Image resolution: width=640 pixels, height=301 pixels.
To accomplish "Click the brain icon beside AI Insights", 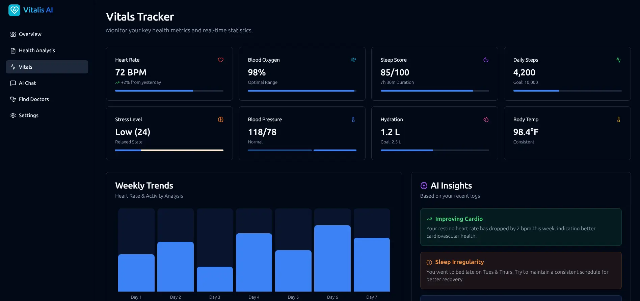I will point(424,186).
